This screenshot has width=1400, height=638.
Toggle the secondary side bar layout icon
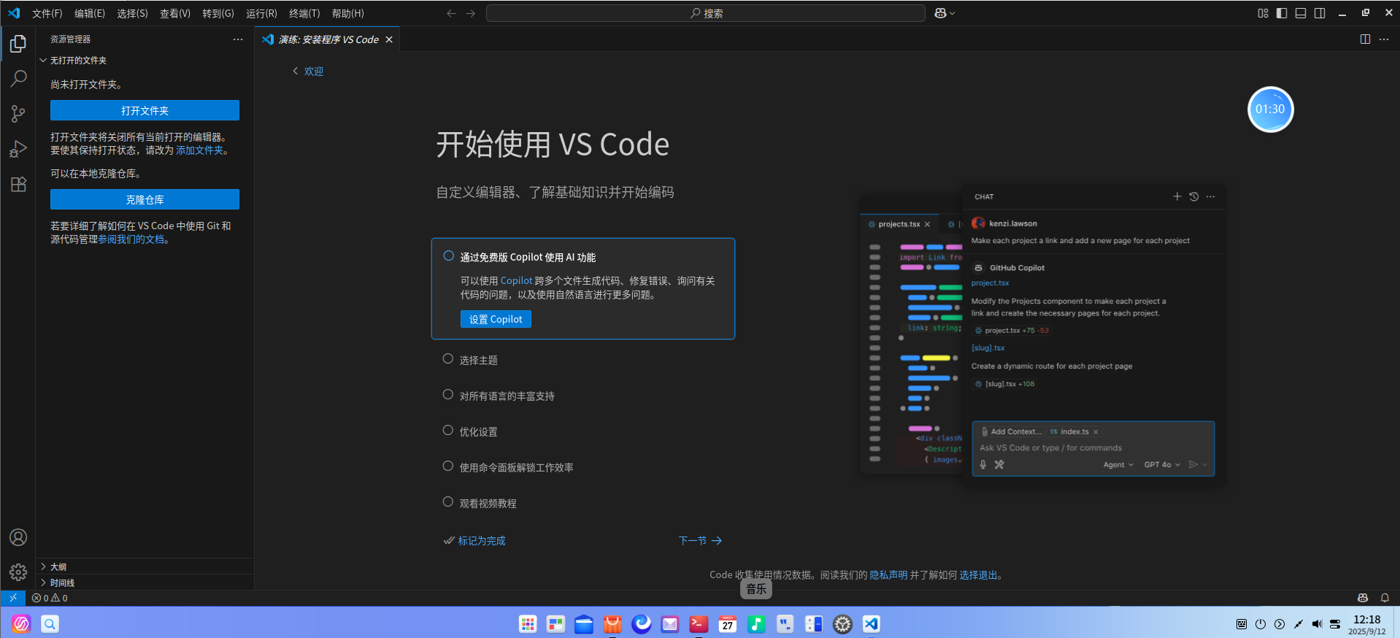point(1320,13)
